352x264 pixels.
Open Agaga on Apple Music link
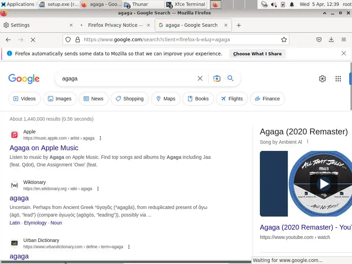point(44,148)
